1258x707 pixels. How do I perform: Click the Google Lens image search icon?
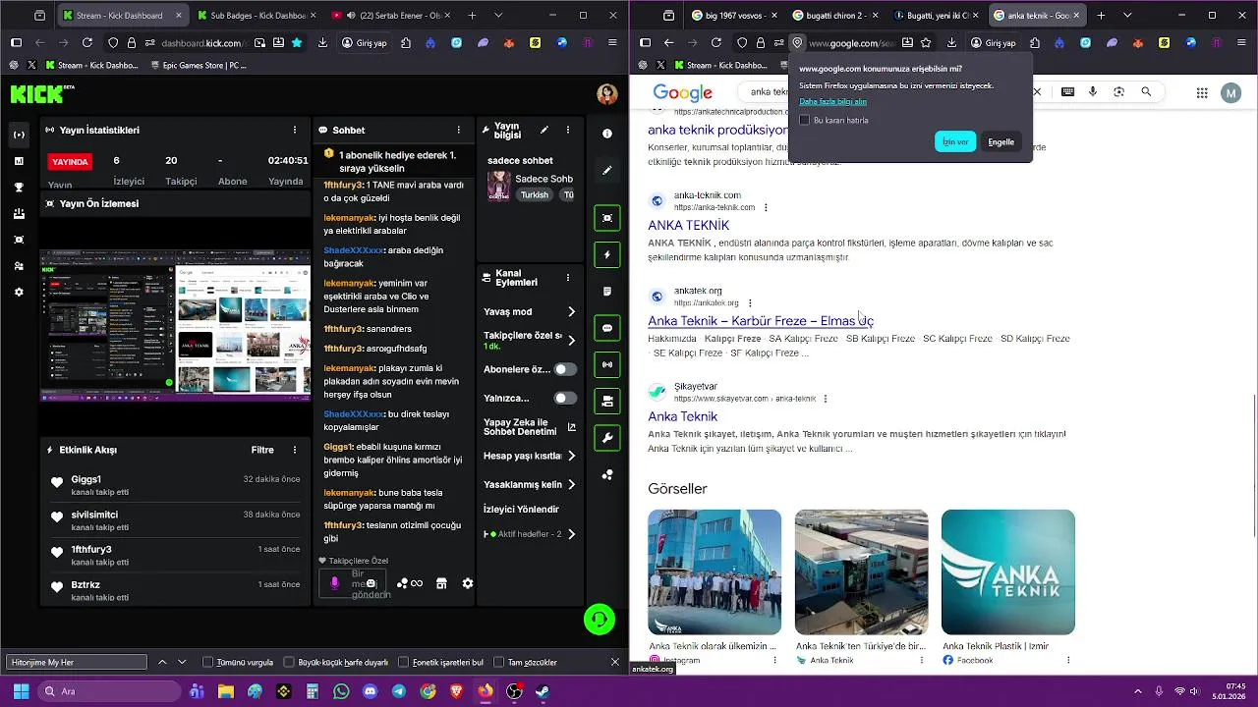pyautogui.click(x=1119, y=92)
